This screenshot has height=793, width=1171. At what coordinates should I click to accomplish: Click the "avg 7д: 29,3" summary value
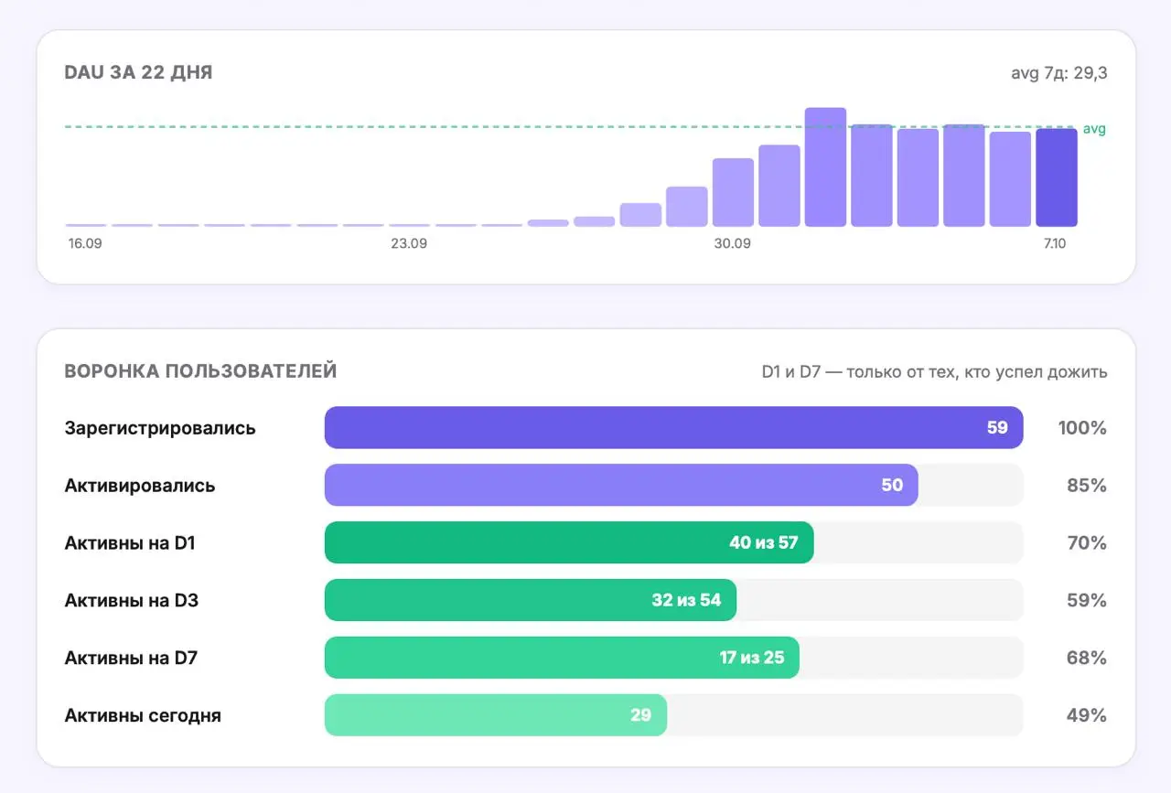pyautogui.click(x=1059, y=73)
